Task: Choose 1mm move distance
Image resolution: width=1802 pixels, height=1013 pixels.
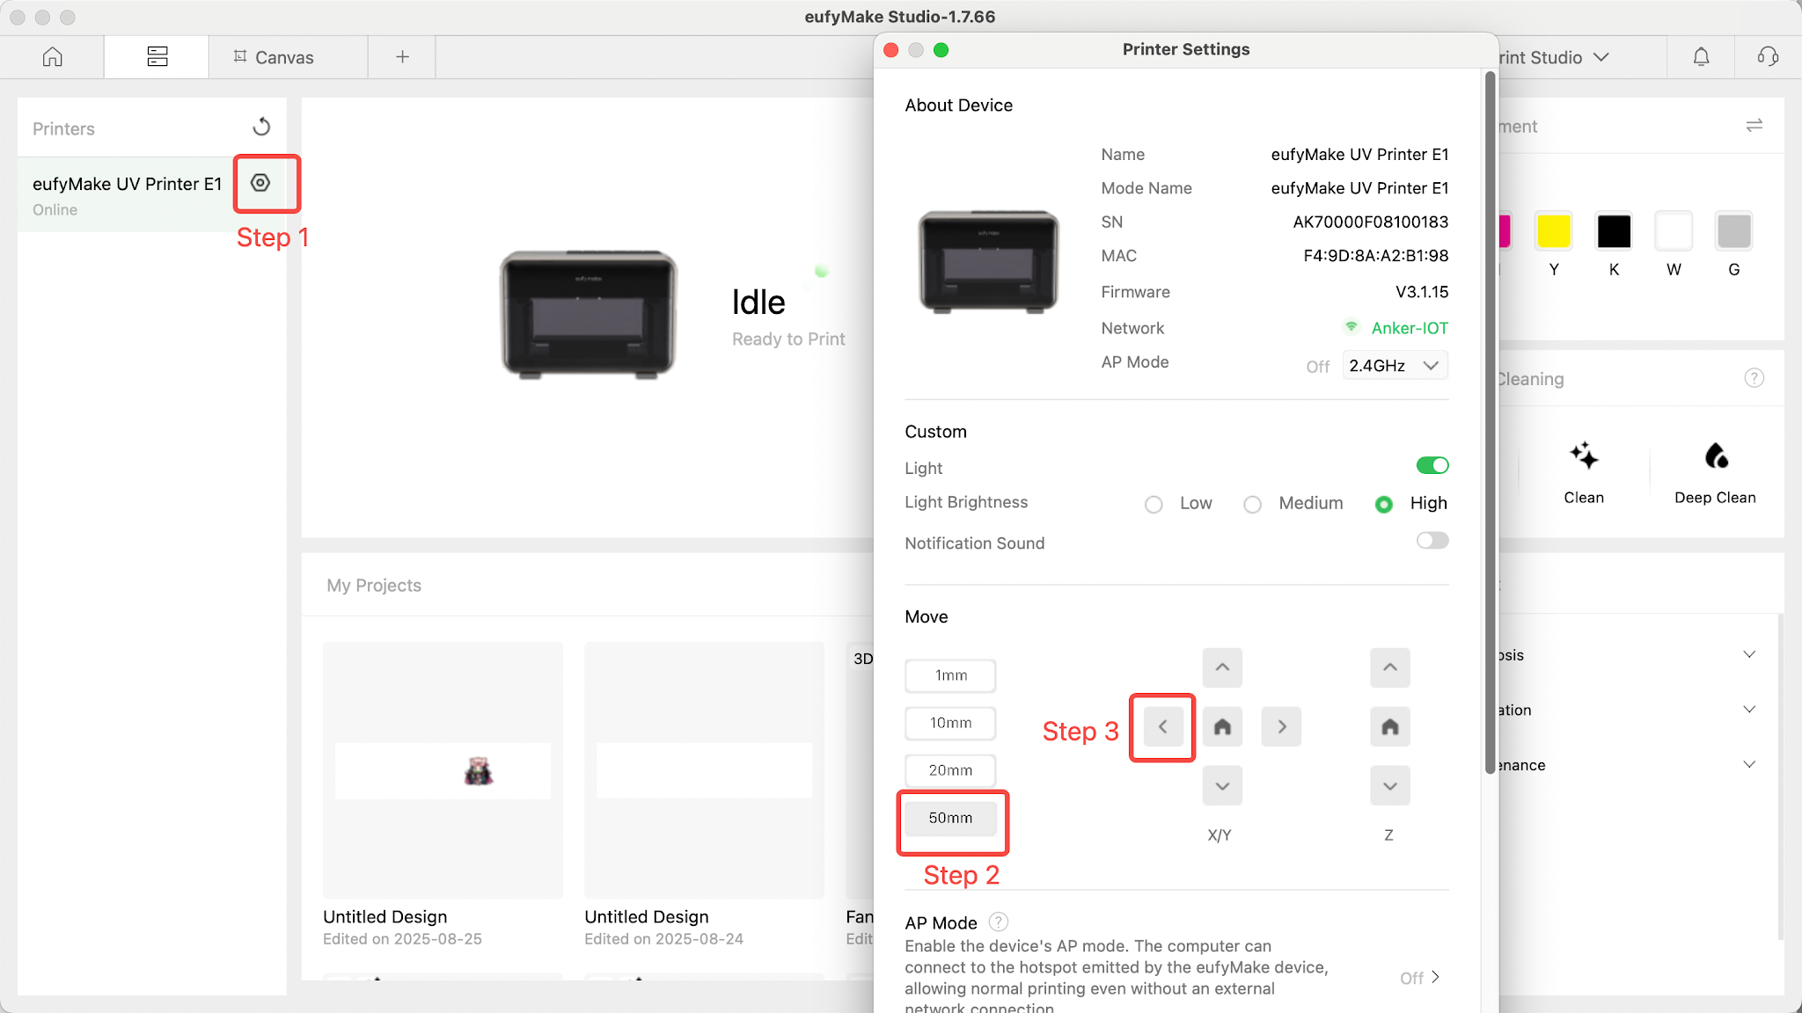Action: 950,675
